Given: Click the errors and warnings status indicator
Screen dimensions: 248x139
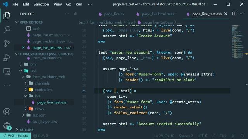Looking at the screenshot, I should pyautogui.click(x=41, y=136).
